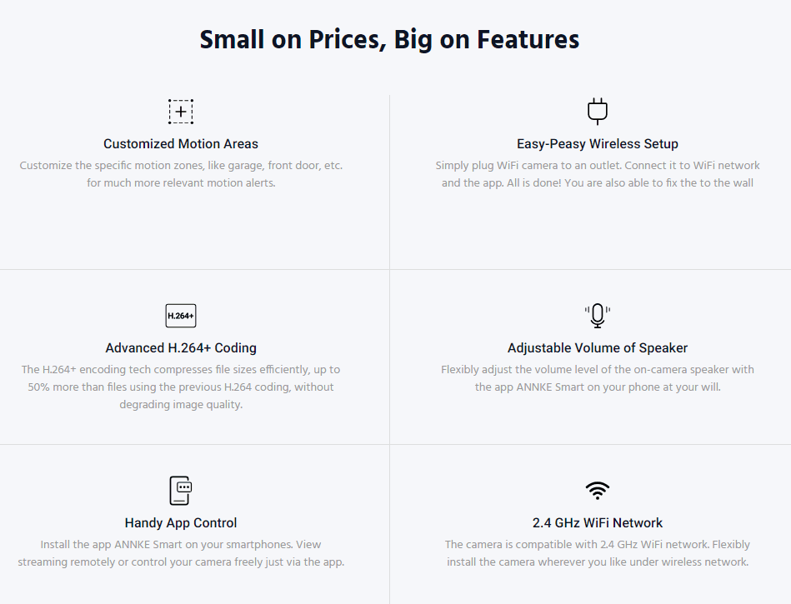Select the 2.4 GHz WiFi Network heading
The height and width of the screenshot is (604, 791).
598,523
